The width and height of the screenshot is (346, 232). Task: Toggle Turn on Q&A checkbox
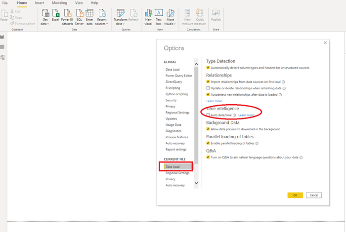(x=208, y=157)
